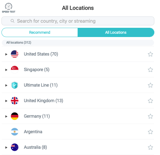The image size is (160, 155).
Task: Click the Australia flag icon
Action: 15,147
